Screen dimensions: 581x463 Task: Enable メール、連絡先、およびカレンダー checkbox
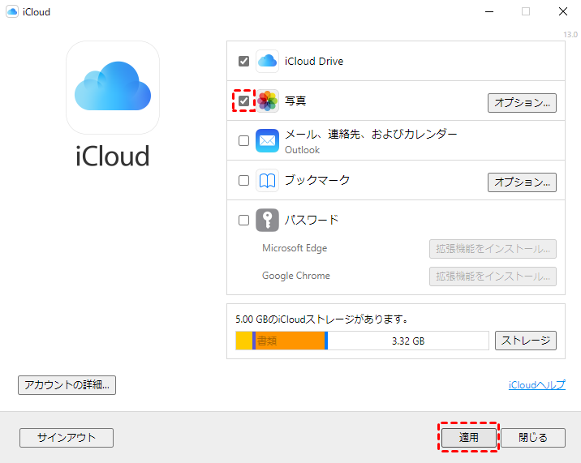coord(243,141)
